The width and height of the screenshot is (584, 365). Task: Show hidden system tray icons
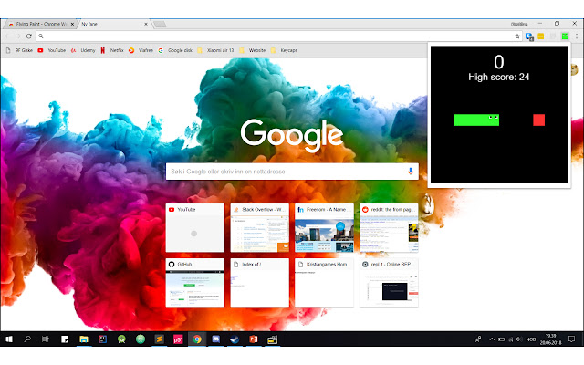(x=492, y=339)
